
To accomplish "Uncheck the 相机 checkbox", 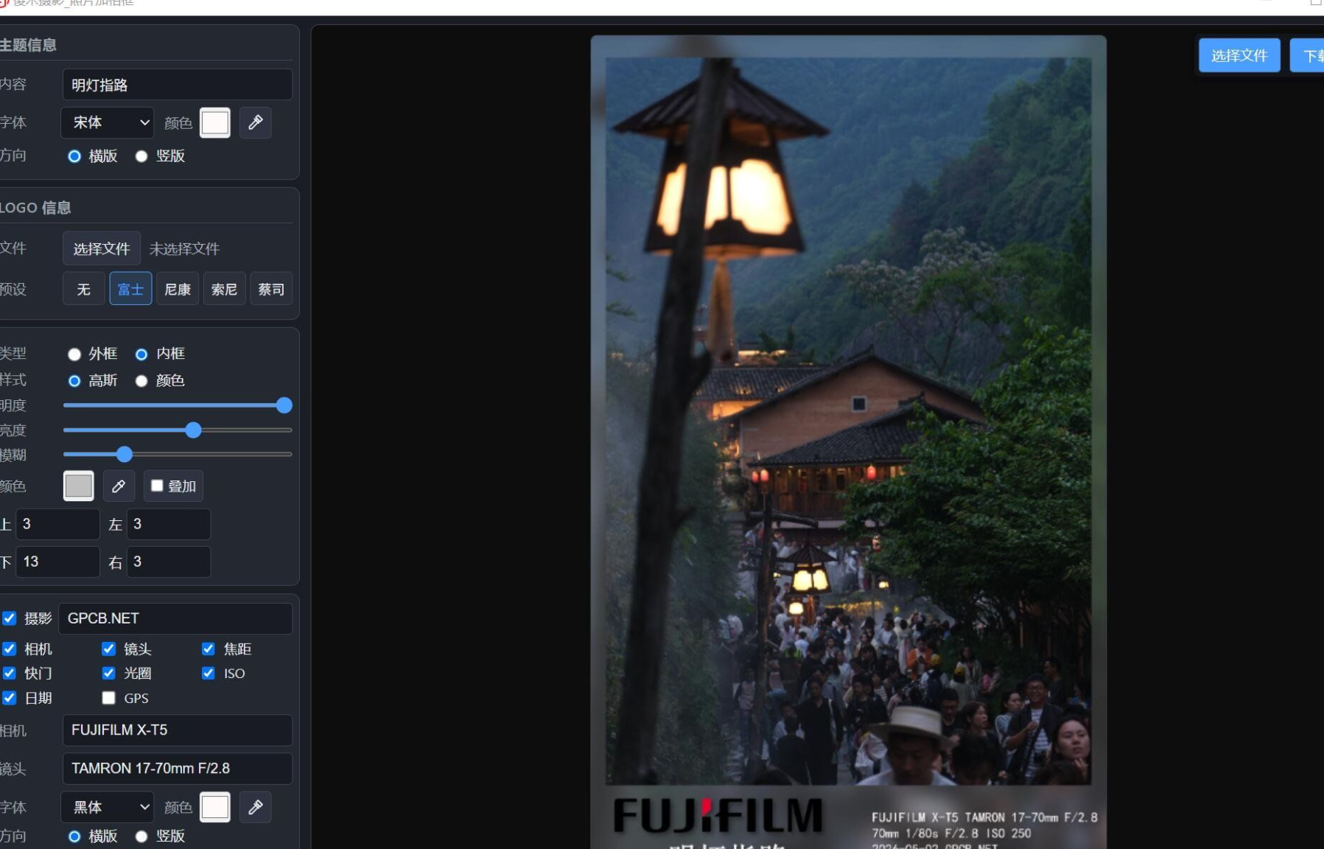I will (10, 649).
